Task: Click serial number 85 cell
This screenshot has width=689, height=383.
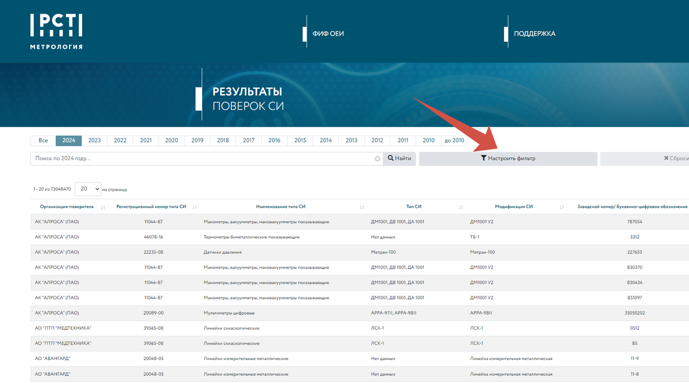Action: tap(634, 343)
